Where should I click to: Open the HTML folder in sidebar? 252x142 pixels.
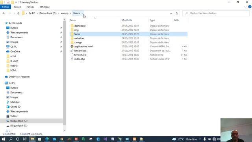tap(13, 70)
